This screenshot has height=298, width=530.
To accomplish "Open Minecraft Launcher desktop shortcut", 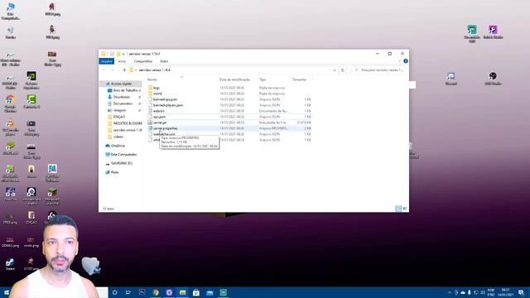I will (52, 196).
